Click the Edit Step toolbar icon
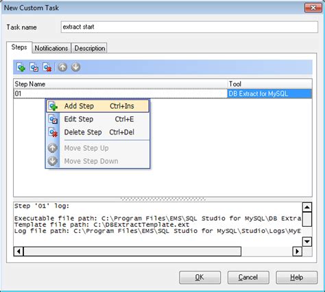 coord(34,67)
